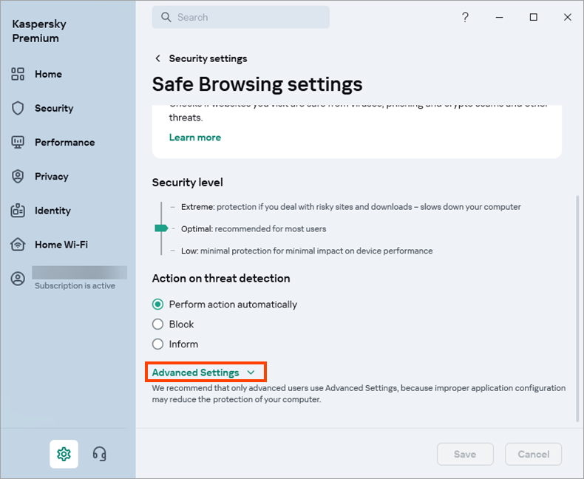Click the Security shield icon
The image size is (584, 479).
coord(18,108)
